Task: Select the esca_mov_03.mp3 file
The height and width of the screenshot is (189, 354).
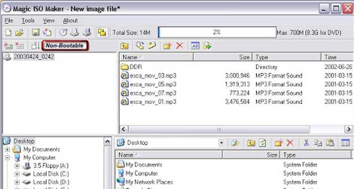Action: (x=153, y=76)
